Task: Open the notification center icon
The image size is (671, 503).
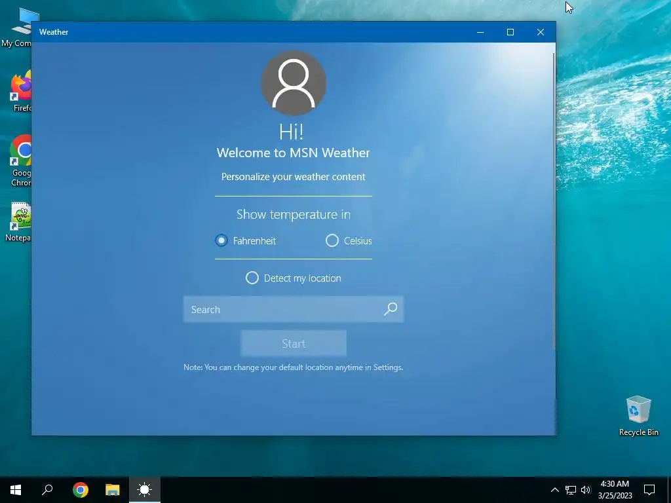Action: click(x=649, y=490)
